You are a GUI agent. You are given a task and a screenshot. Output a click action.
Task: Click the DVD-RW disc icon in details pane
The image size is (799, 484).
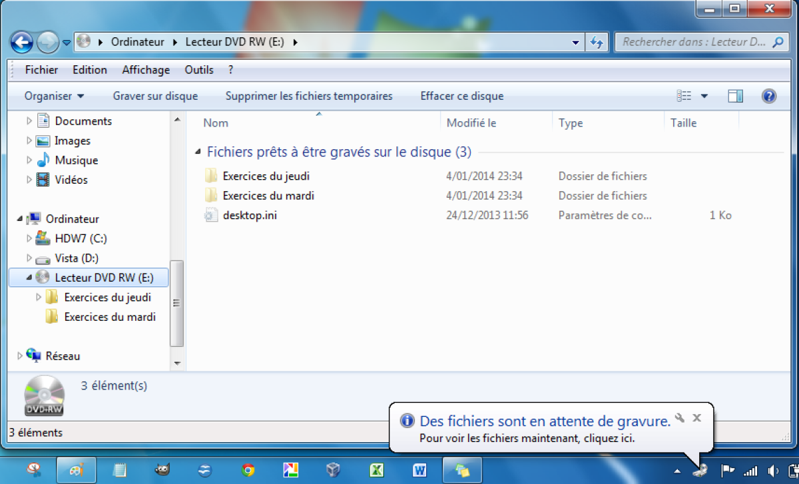43,395
